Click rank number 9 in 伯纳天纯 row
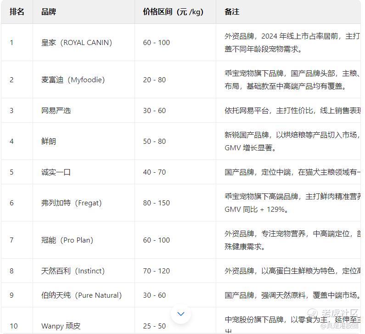The width and height of the screenshot is (365, 334). coord(11,295)
